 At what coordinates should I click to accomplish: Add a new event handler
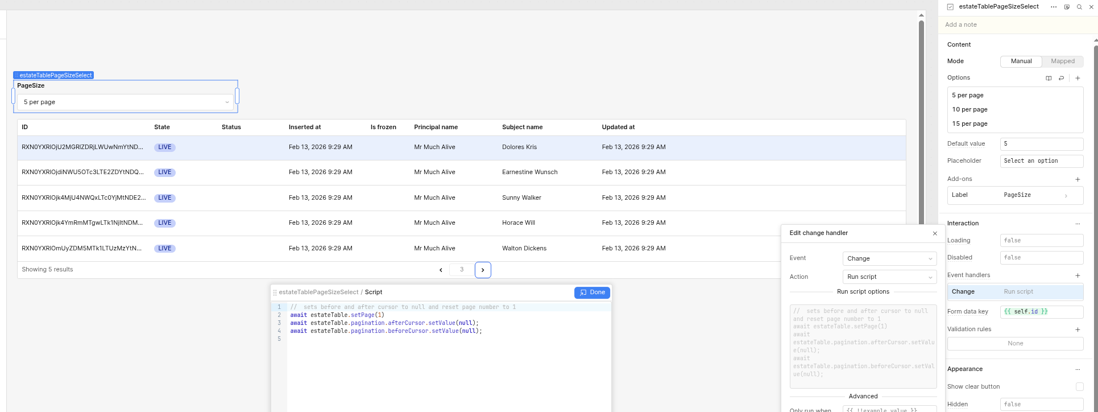click(1078, 275)
